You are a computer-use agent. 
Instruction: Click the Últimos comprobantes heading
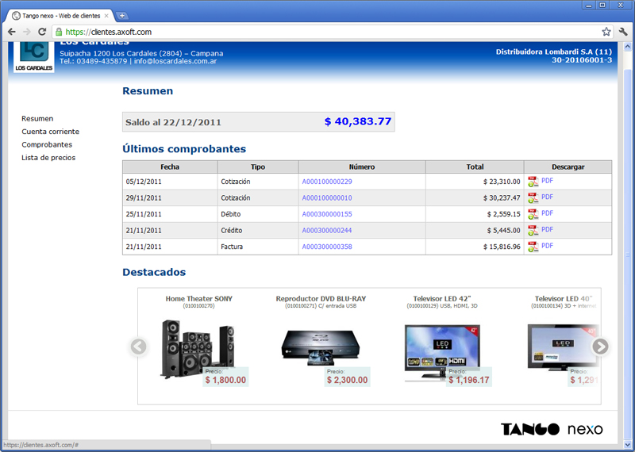(x=184, y=149)
